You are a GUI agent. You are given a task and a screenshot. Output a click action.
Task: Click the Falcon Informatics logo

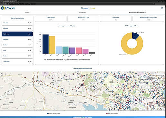coord(8,8)
